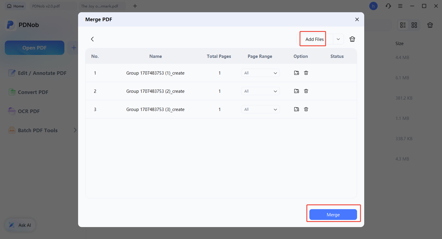Delete Group 1707483753 (2)_create from the list
Screen dimensions: 442x239
(x=306, y=91)
